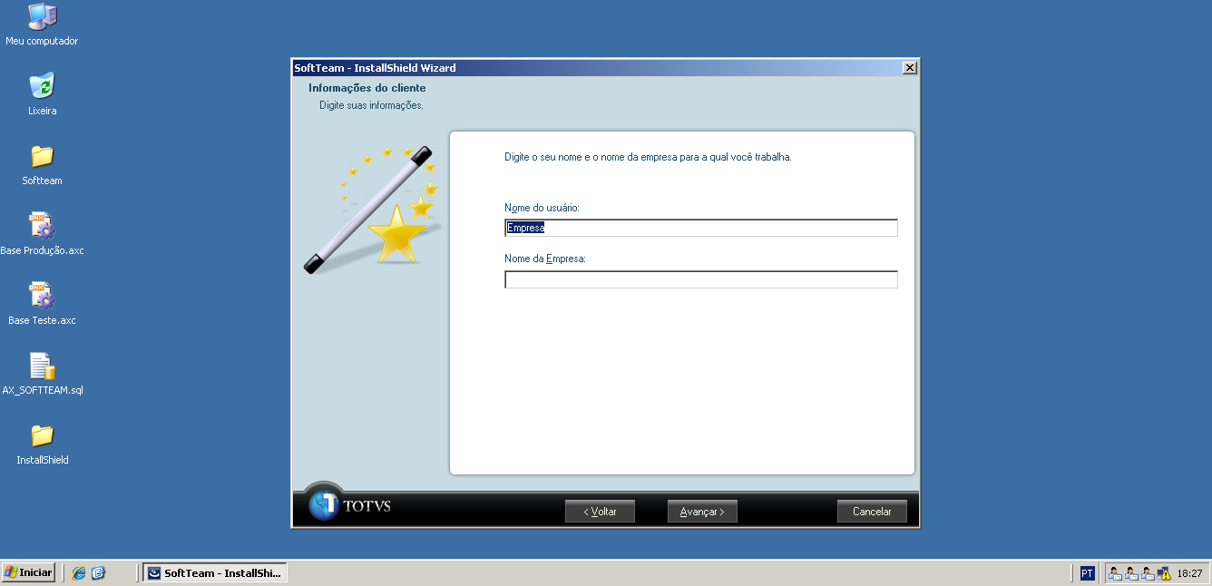
Task: Launch Internet Explorer from quick launch
Action: (x=79, y=572)
